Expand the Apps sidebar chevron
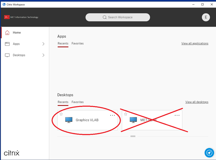 click(x=43, y=44)
